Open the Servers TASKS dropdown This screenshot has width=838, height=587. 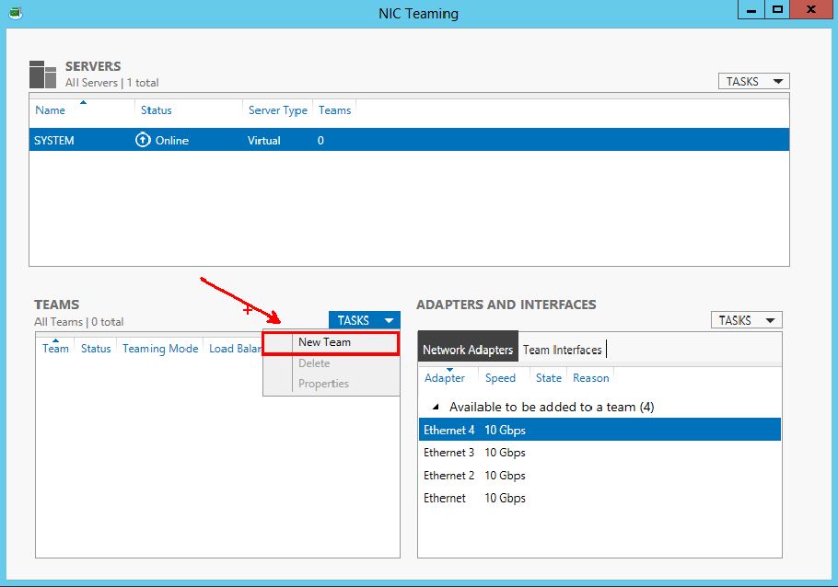pos(753,81)
